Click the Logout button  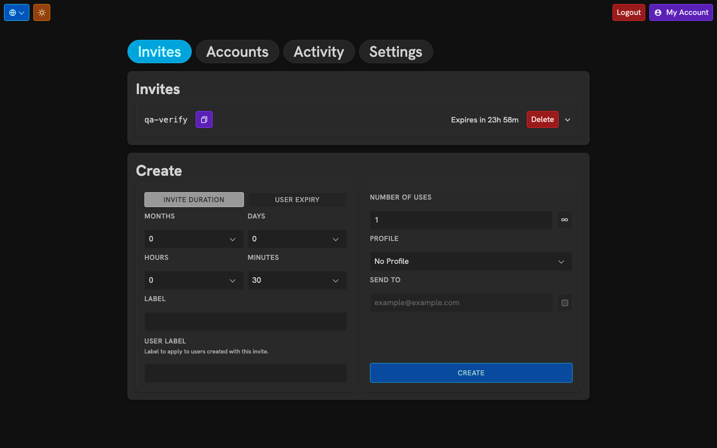coord(629,12)
